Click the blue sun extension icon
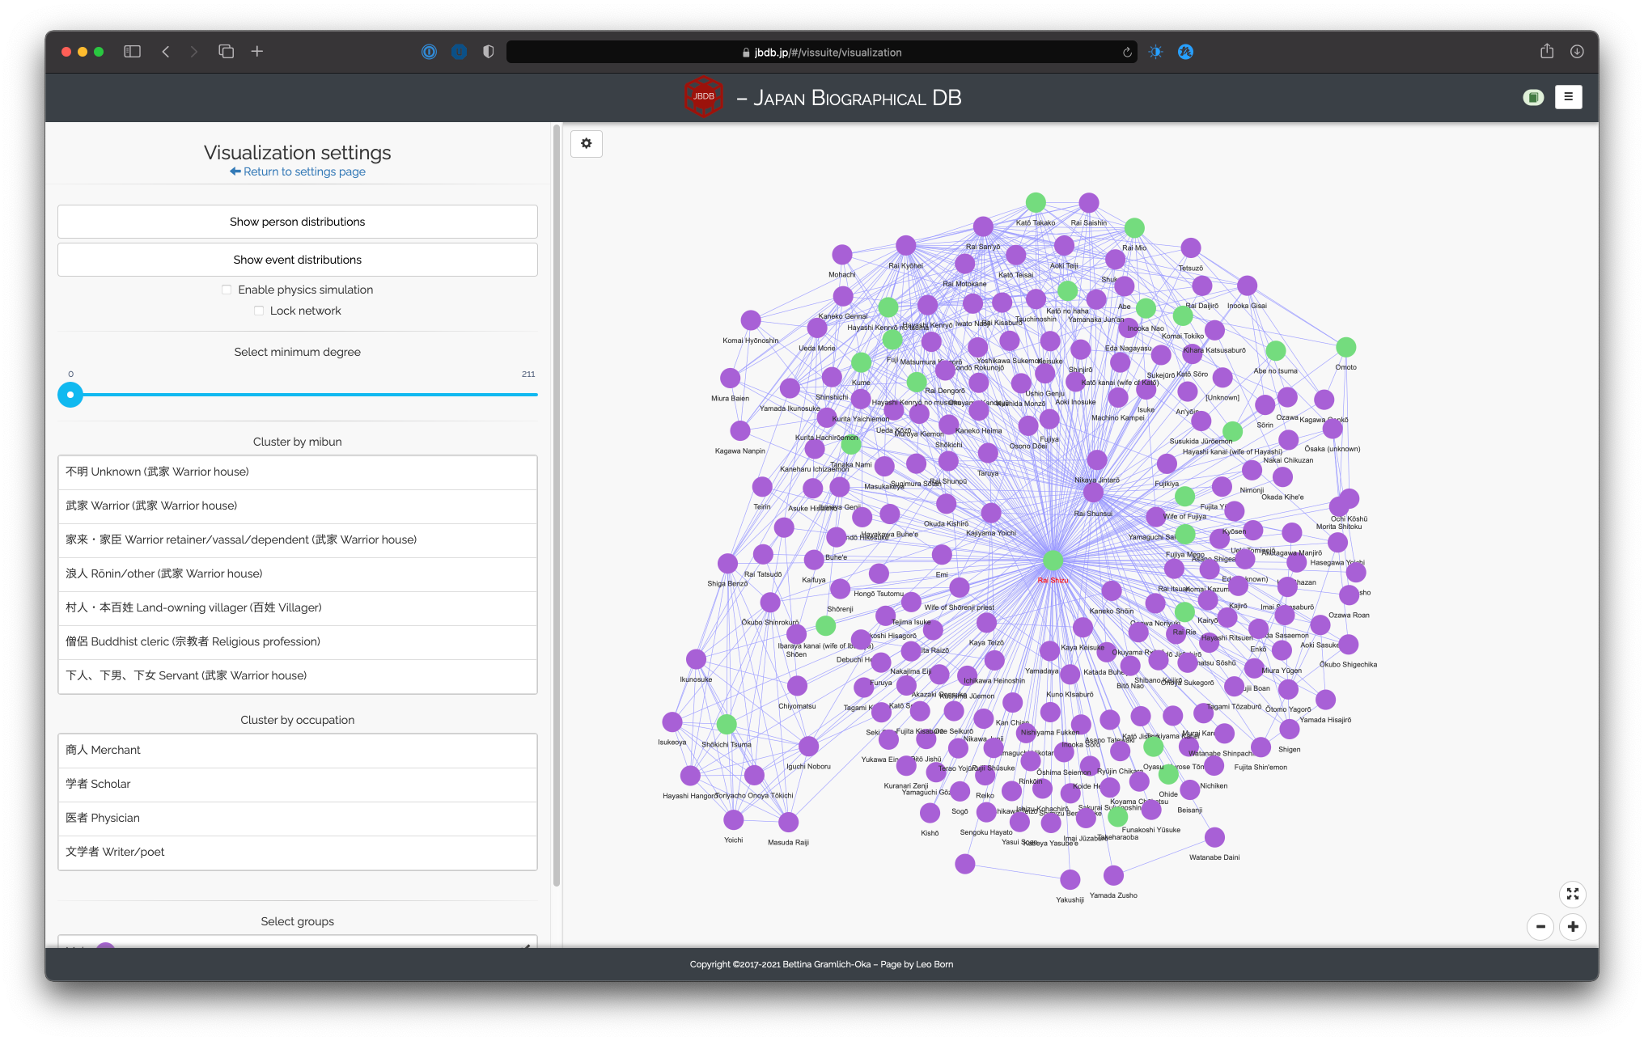 (1155, 52)
